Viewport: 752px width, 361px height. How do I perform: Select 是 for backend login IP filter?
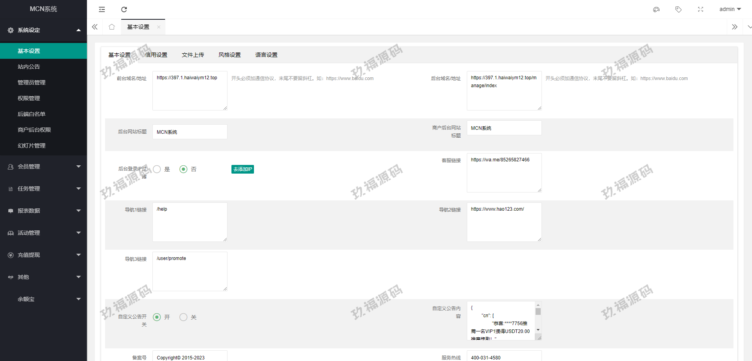coord(157,169)
